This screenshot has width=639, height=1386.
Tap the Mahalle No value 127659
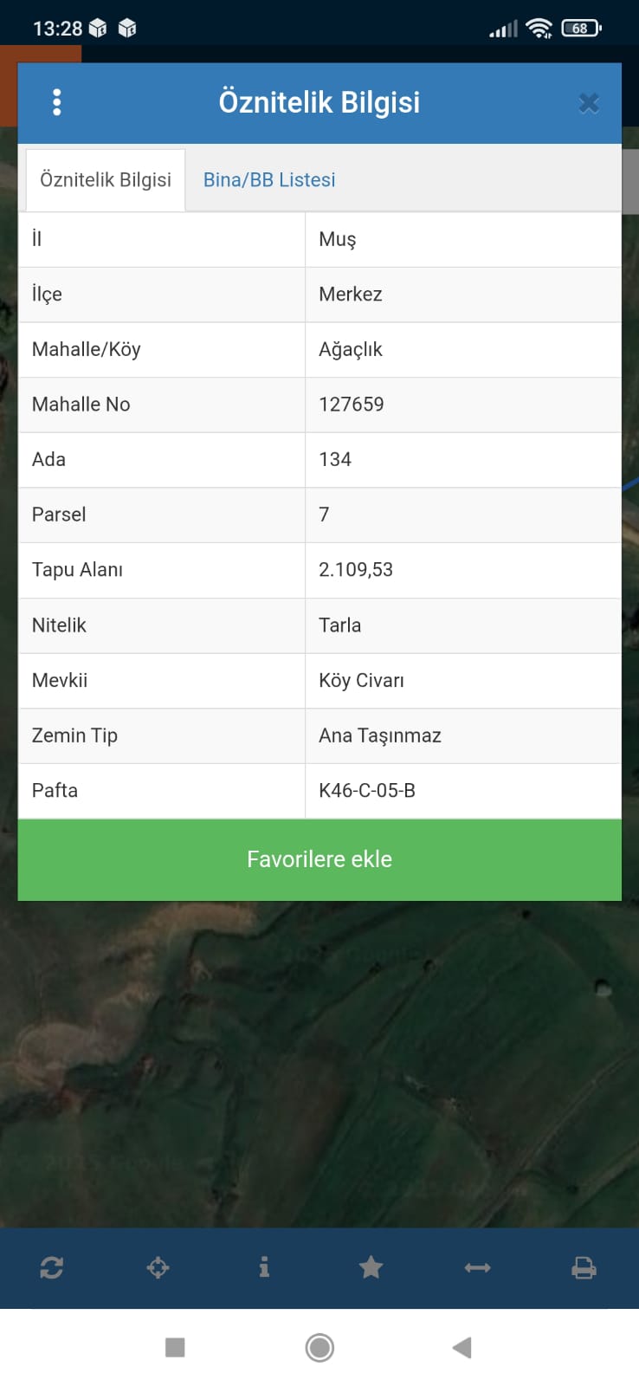pos(351,404)
